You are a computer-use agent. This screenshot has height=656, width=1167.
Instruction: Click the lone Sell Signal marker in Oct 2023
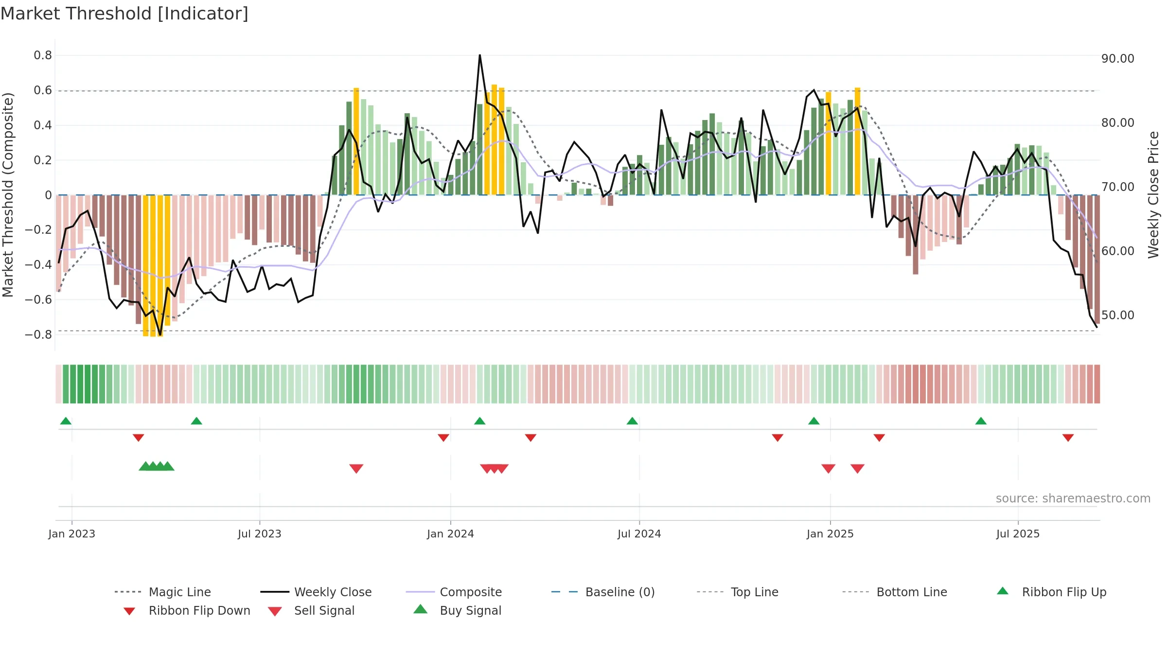pyautogui.click(x=356, y=468)
